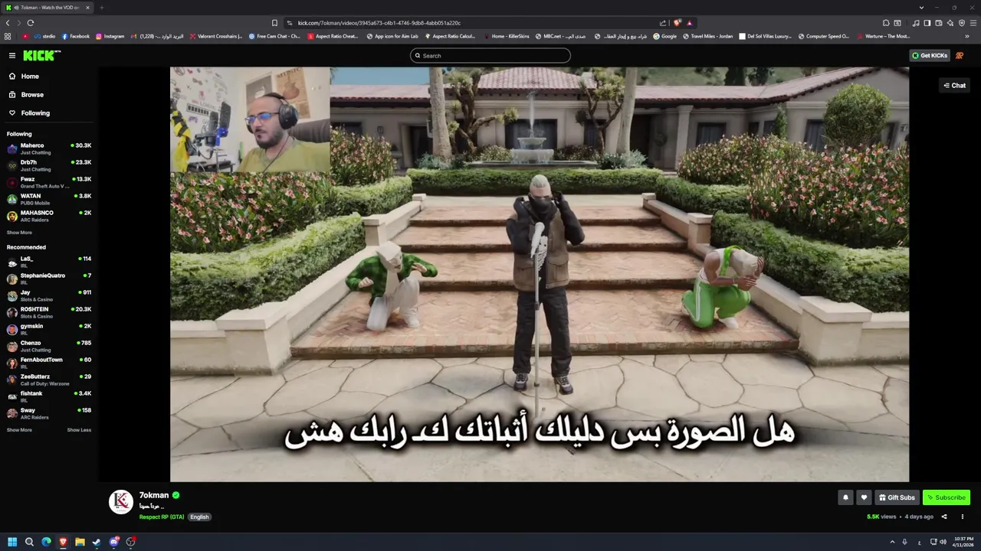This screenshot has height=551, width=981.
Task: Open ZeeButterz Warzone channel
Action: 49,380
